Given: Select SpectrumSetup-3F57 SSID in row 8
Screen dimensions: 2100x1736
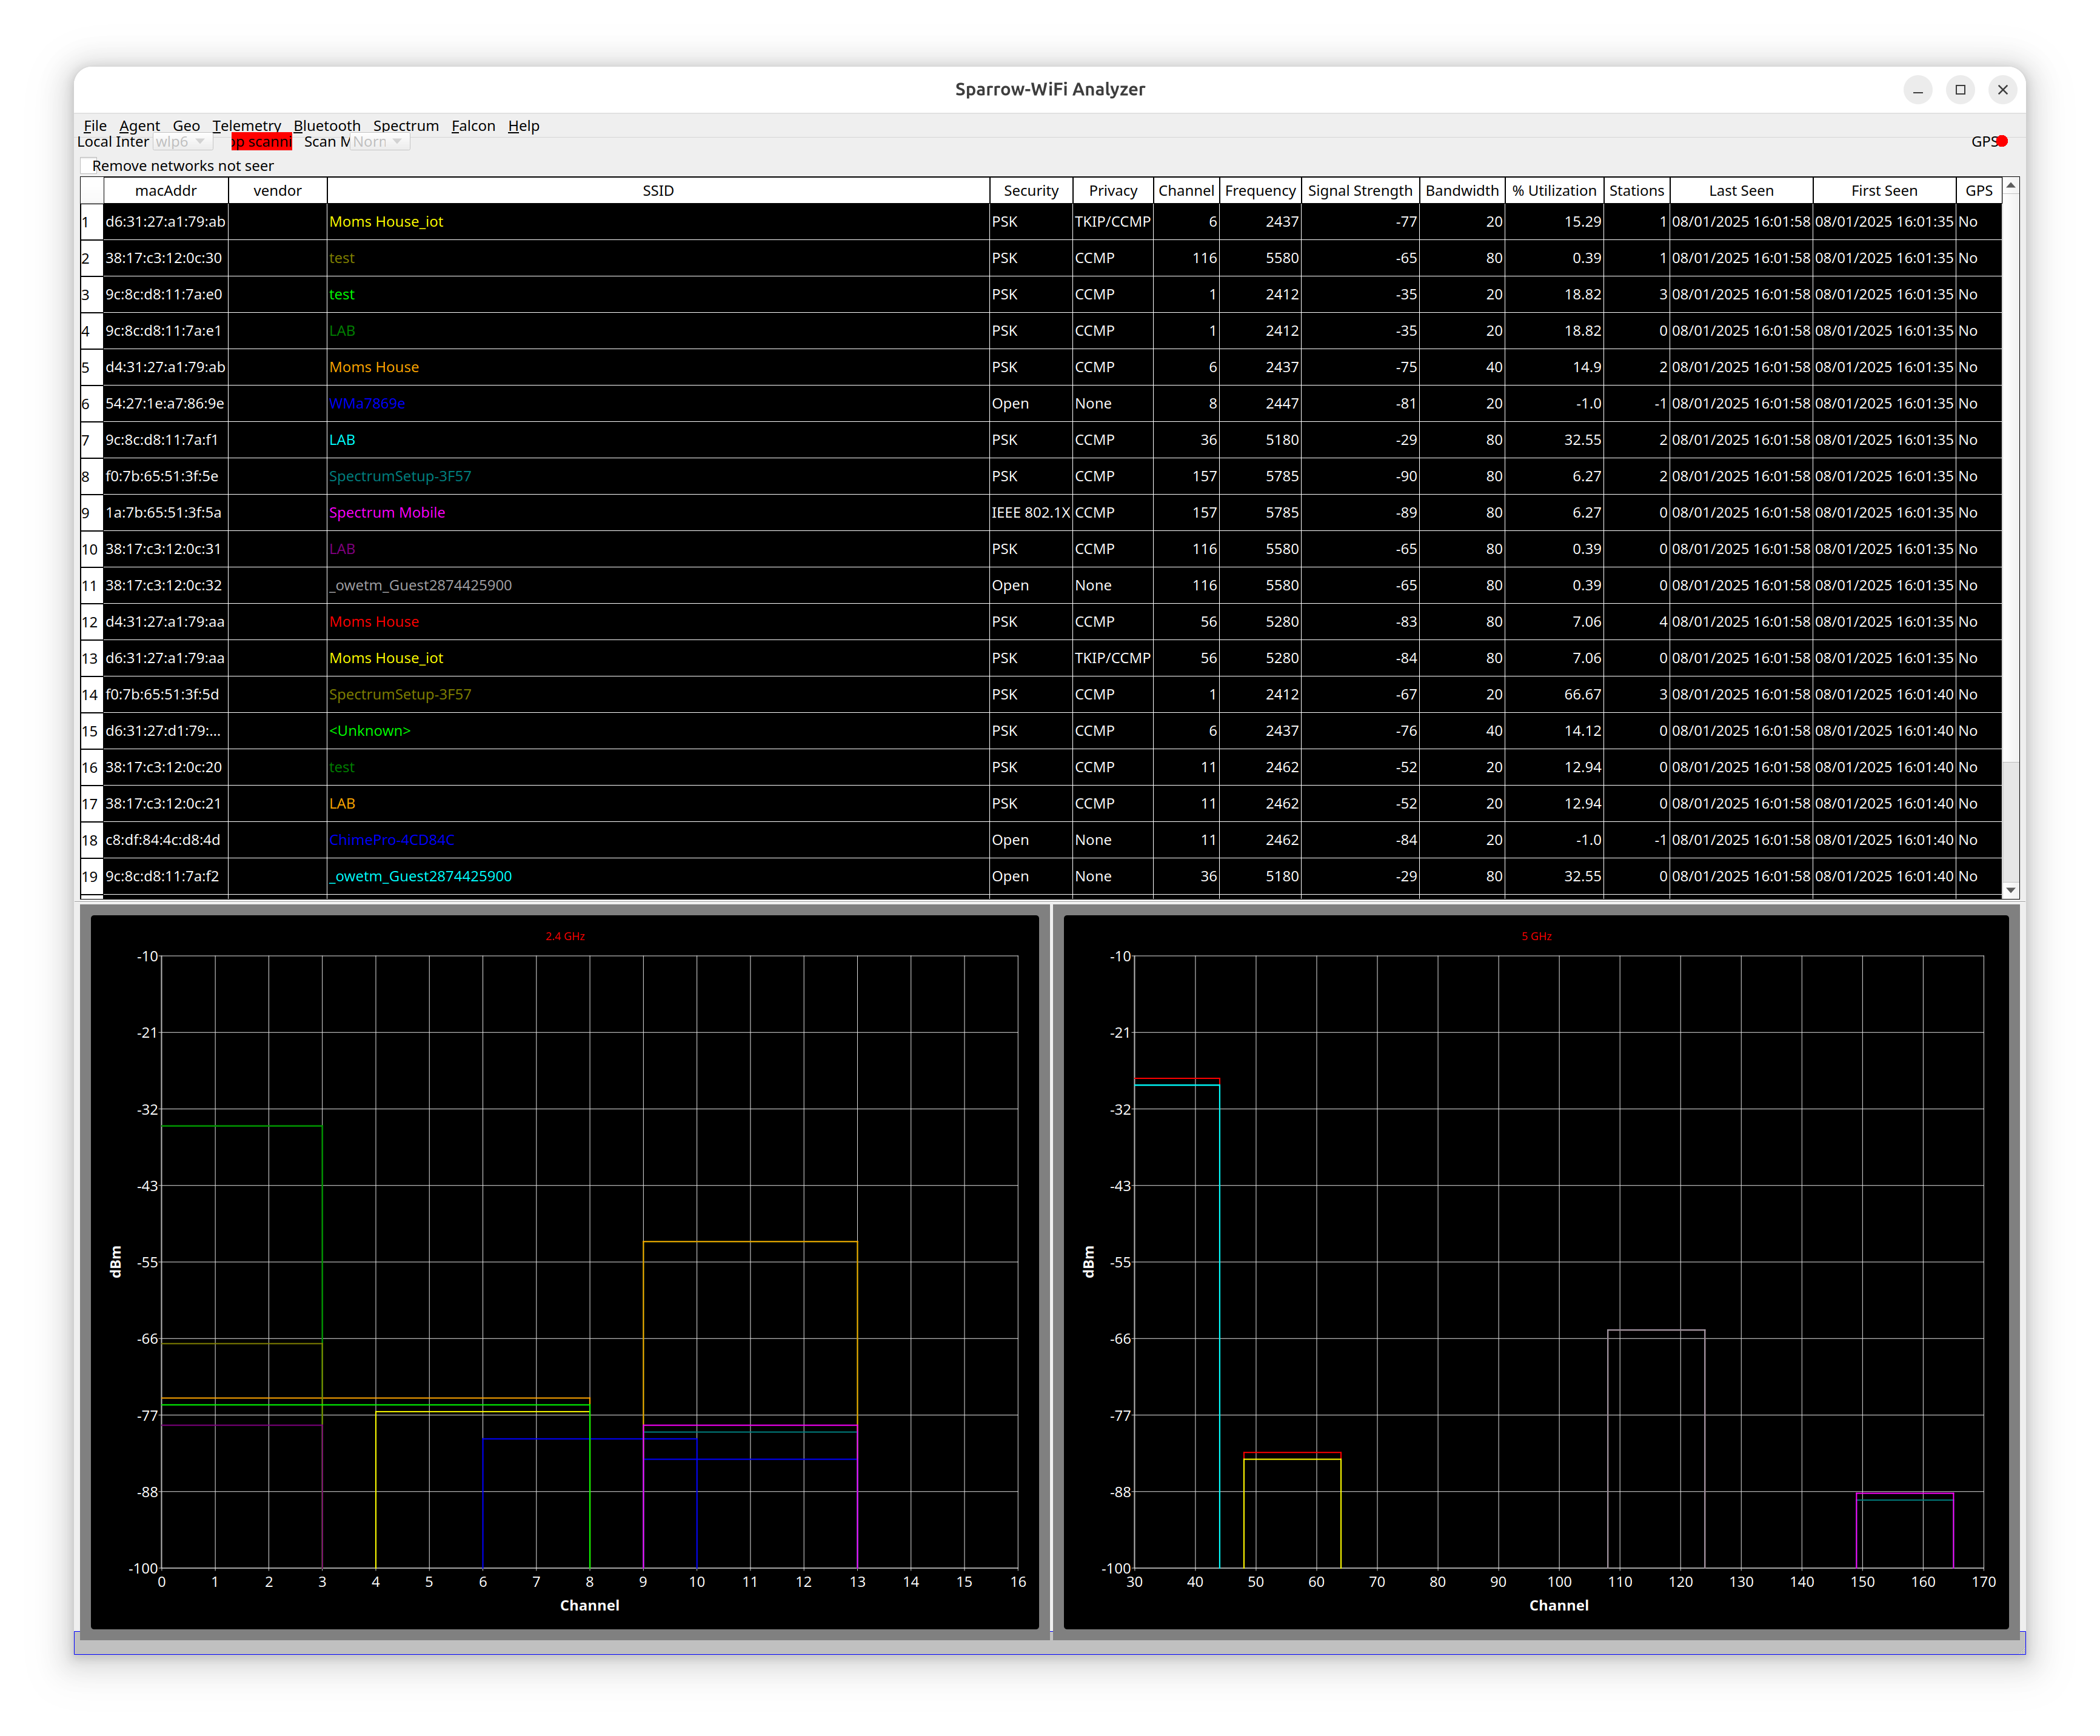Looking at the screenshot, I should (658, 477).
